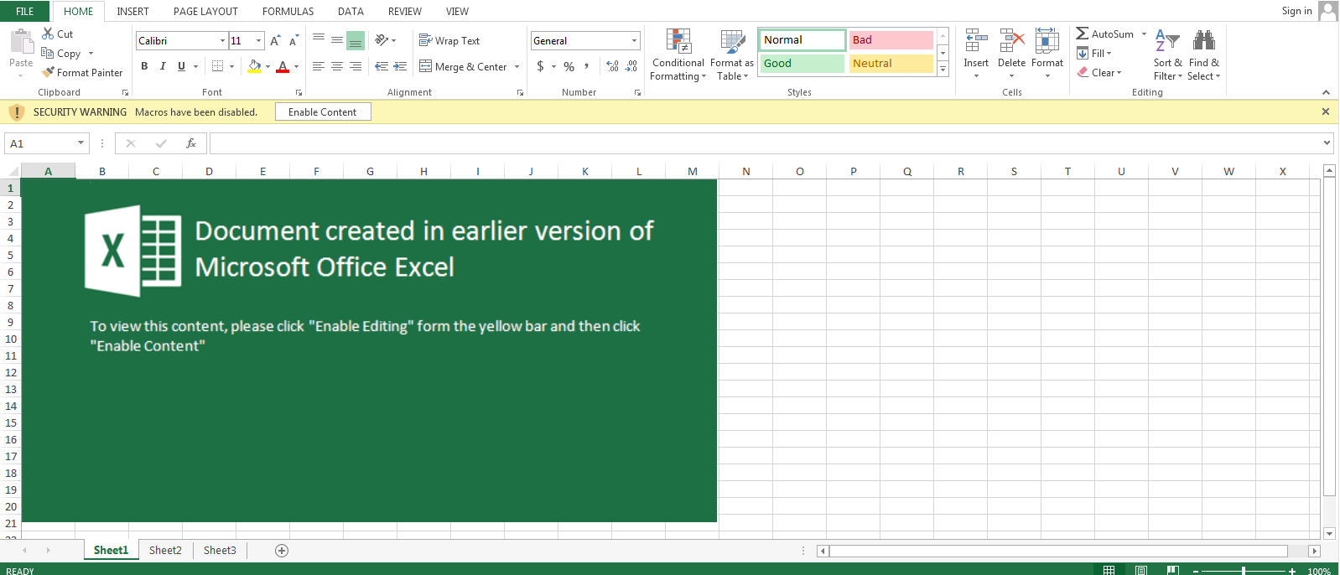The height and width of the screenshot is (575, 1340).
Task: Open Conditional Formatting
Action: 678,54
